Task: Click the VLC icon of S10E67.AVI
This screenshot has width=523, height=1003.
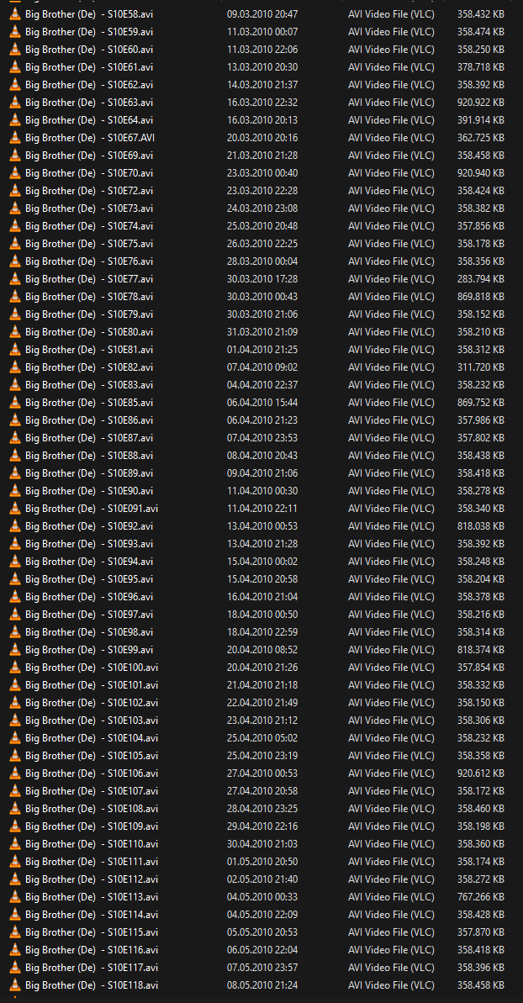Action: click(14, 138)
